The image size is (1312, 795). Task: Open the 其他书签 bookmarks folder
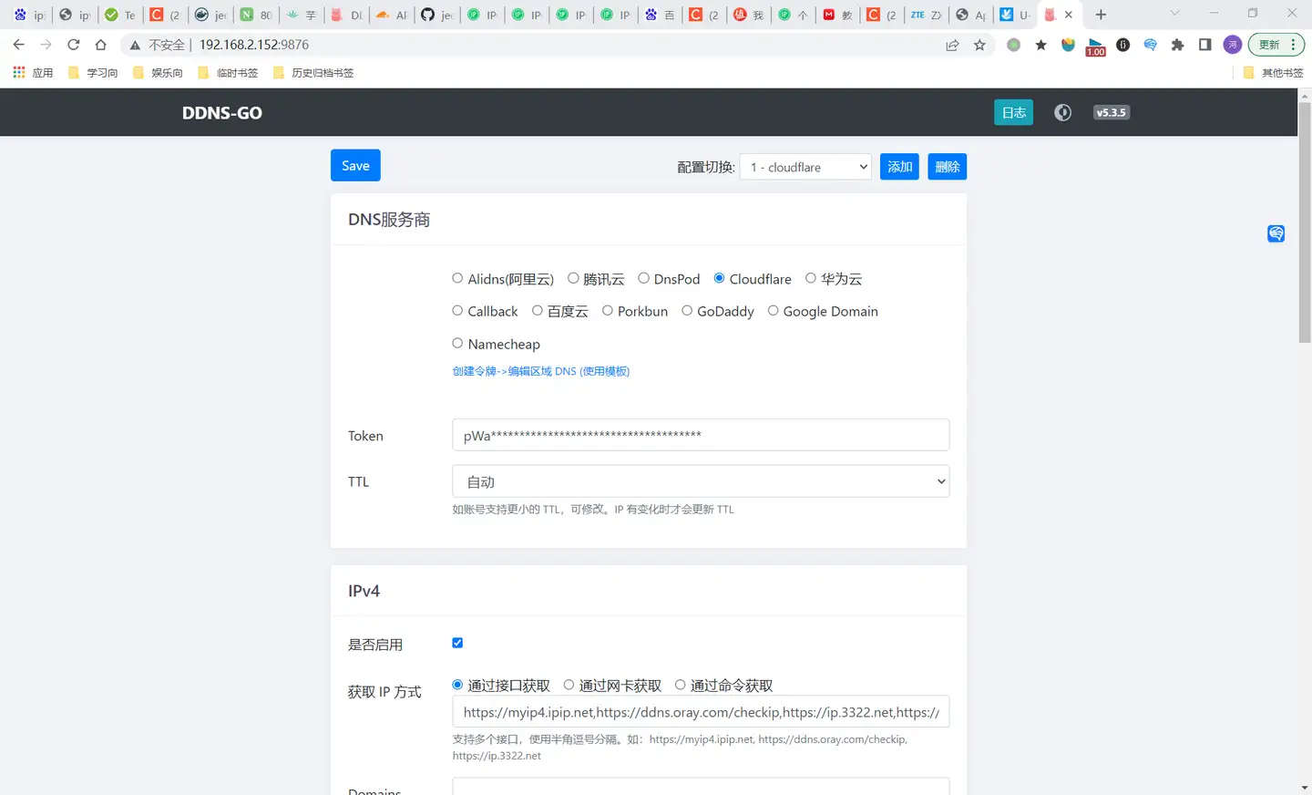(x=1273, y=73)
